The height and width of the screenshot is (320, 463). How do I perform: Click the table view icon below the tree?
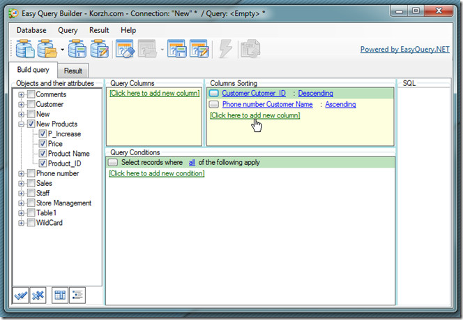coord(60,295)
